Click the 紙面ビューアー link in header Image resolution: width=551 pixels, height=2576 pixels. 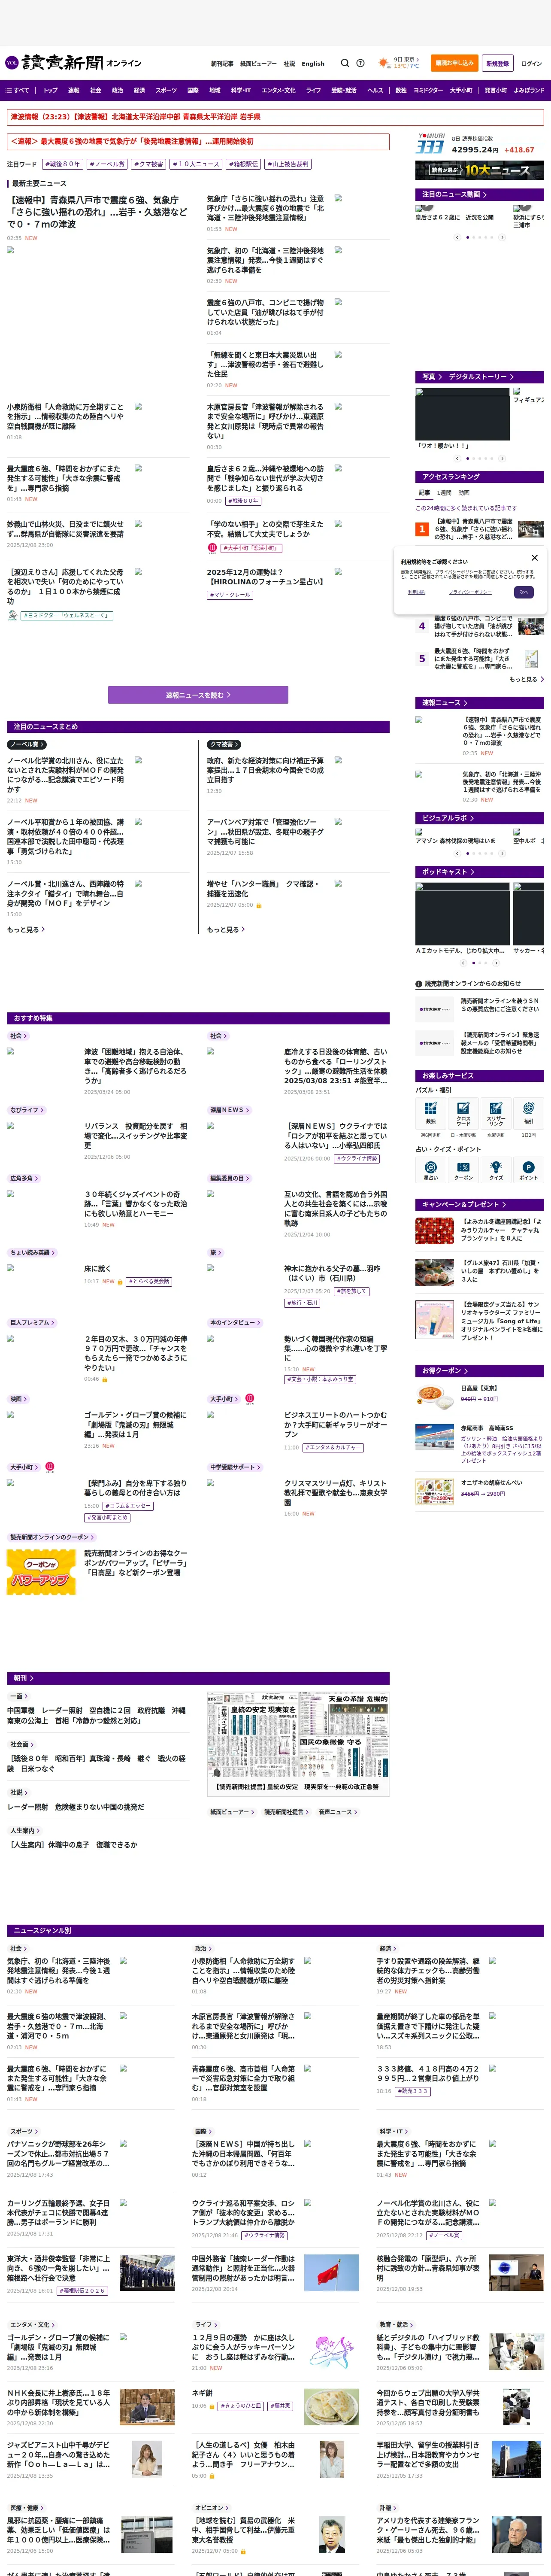click(x=258, y=63)
